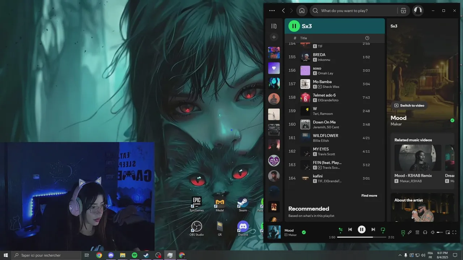Image resolution: width=463 pixels, height=260 pixels.
Task: Pause playback in the bottom player bar
Action: click(362, 229)
